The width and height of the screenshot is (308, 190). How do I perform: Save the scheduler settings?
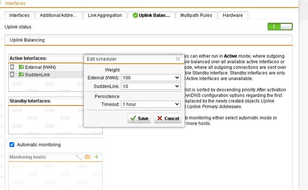[x=139, y=118]
